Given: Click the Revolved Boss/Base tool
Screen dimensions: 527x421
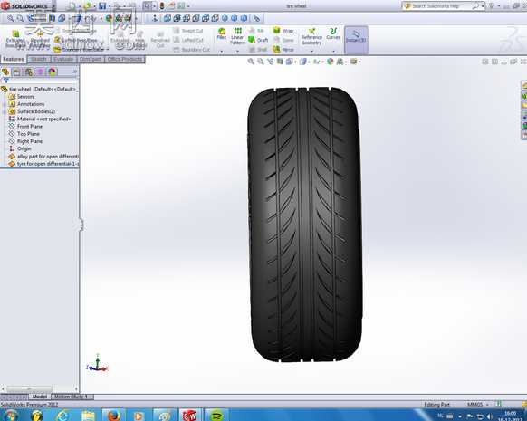Looking at the screenshot, I should (40, 39).
